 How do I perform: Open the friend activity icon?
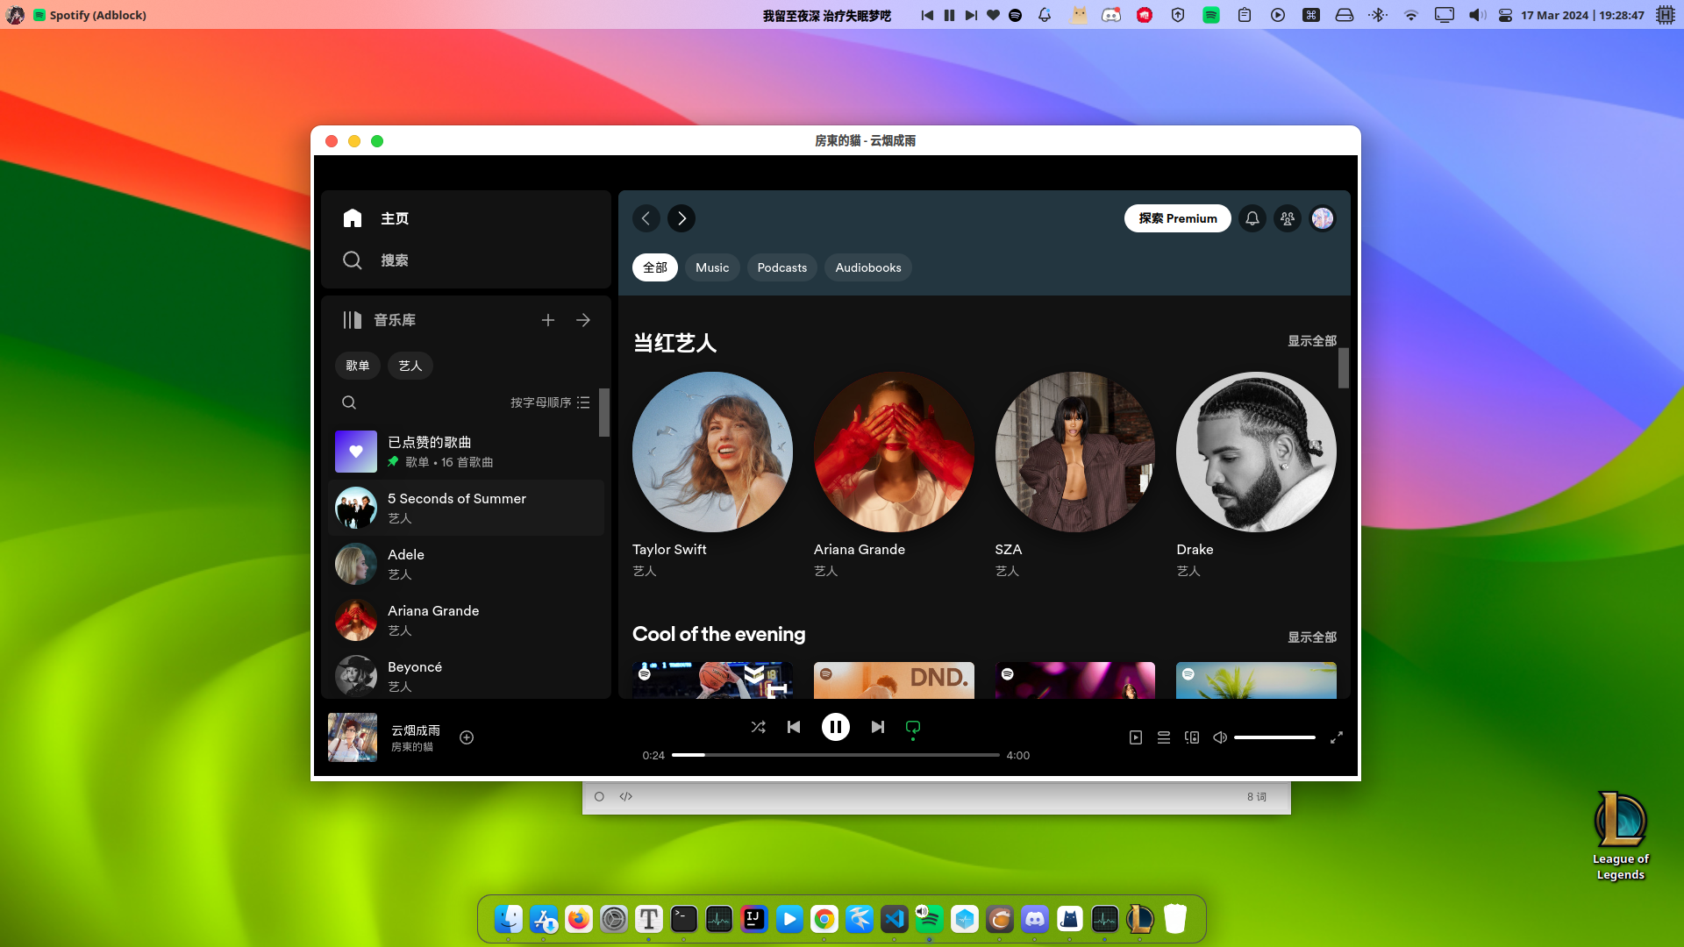(x=1287, y=218)
